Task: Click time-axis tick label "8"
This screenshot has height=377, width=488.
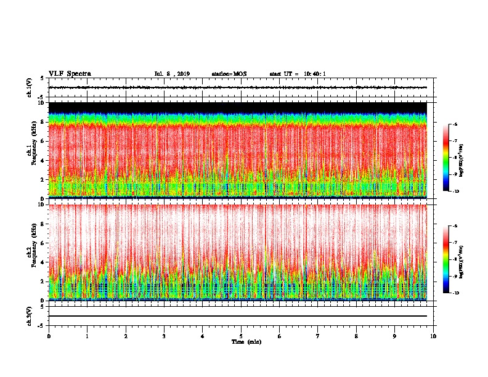Action: pos(356,336)
